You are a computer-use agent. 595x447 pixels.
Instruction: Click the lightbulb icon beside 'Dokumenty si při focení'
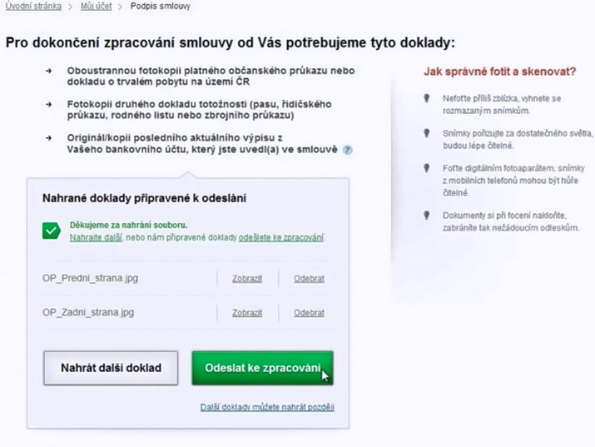point(427,216)
